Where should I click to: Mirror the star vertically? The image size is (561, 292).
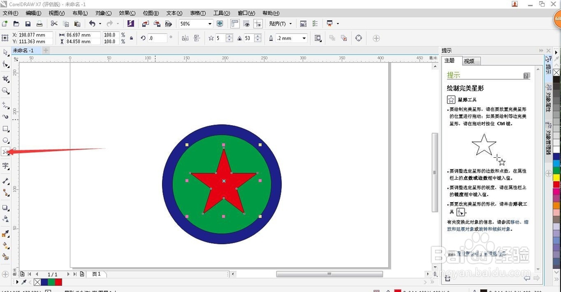point(197,38)
